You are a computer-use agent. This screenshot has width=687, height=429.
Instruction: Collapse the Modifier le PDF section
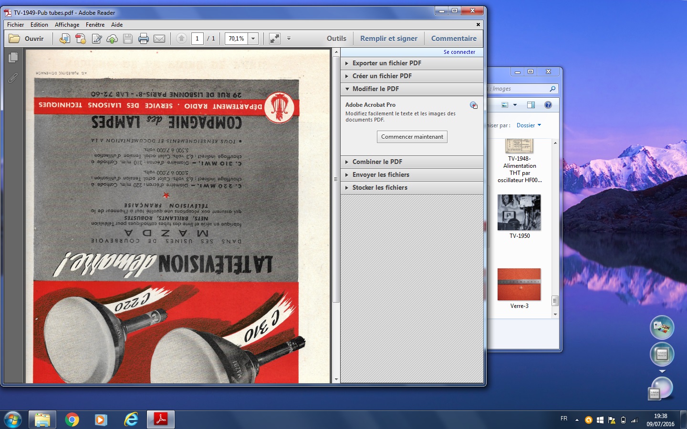coord(412,89)
